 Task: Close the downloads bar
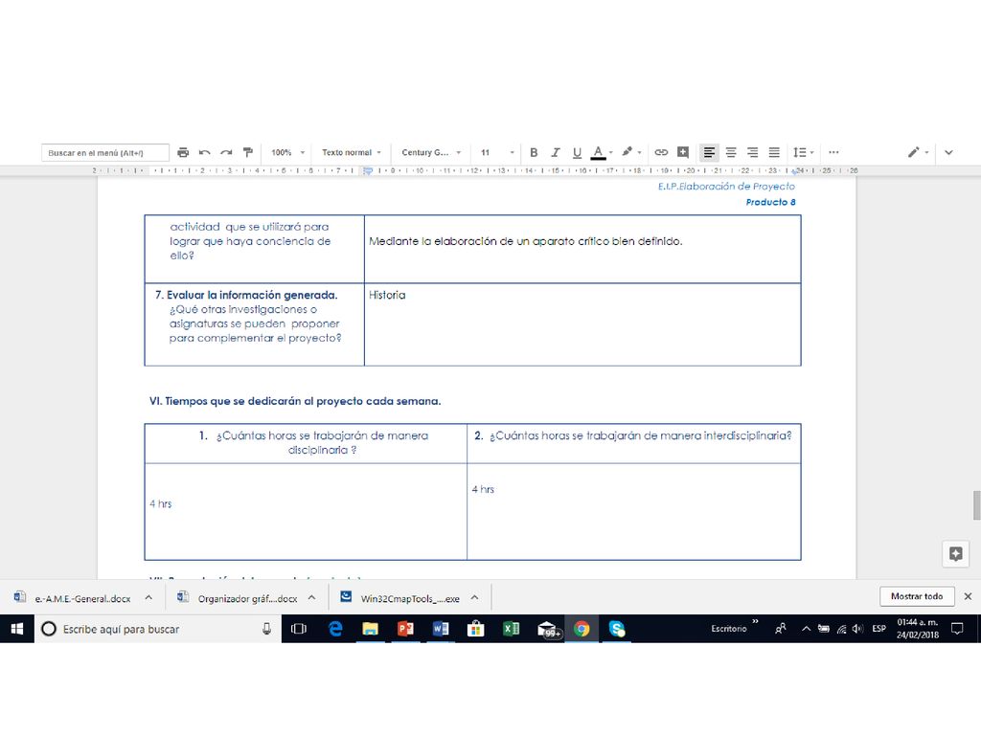[968, 596]
